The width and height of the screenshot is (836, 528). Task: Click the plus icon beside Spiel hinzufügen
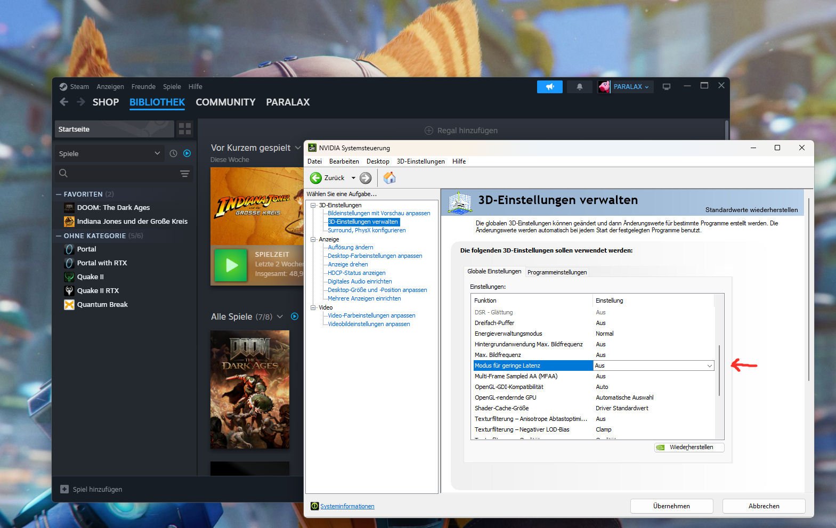[64, 489]
